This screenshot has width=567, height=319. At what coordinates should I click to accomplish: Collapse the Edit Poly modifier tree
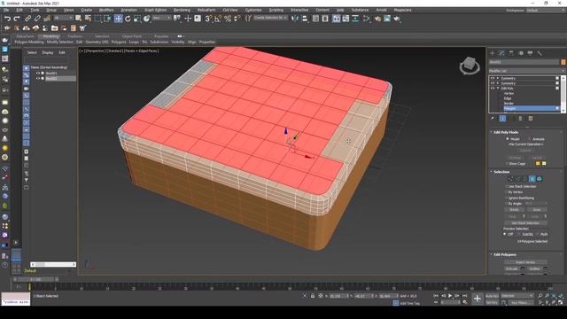click(498, 89)
